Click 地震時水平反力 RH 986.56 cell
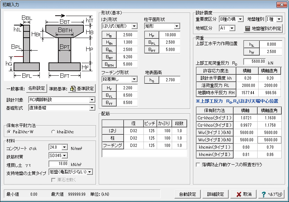 [x=270, y=93]
